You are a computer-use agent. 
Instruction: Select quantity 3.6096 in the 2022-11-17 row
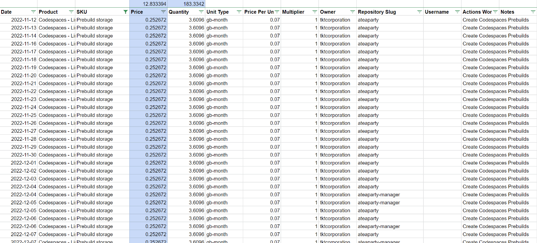click(186, 52)
